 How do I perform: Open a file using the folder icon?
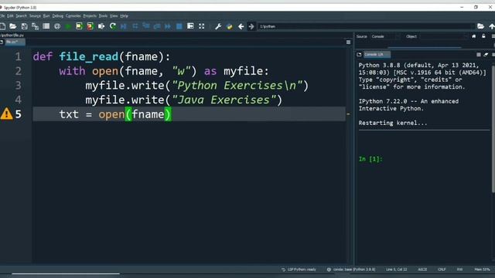tap(13, 26)
